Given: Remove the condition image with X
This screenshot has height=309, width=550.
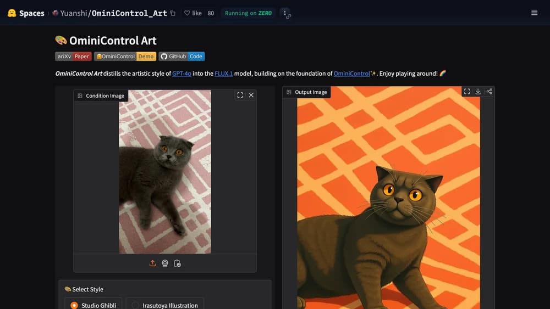Looking at the screenshot, I should [251, 95].
